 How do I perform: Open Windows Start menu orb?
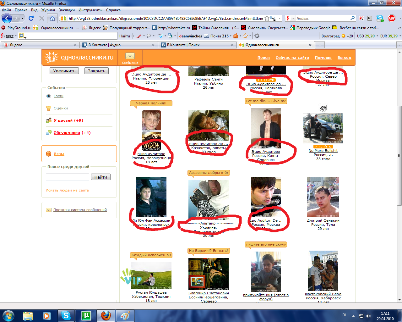(8, 315)
